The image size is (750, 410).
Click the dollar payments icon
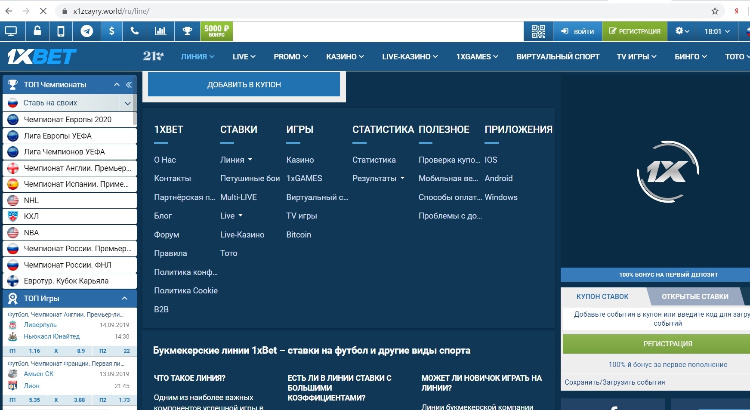point(112,31)
